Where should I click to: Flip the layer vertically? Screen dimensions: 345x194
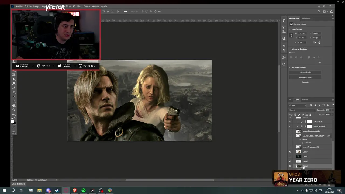319,43
